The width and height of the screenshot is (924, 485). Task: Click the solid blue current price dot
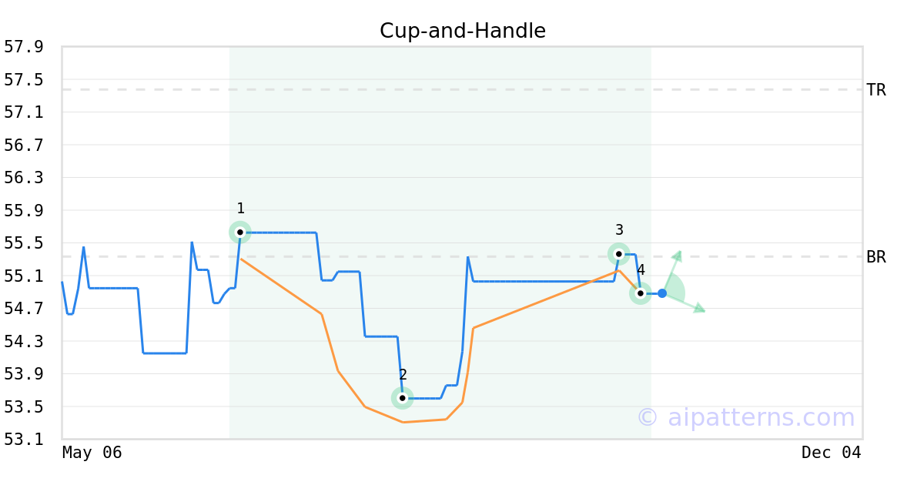[x=662, y=293]
